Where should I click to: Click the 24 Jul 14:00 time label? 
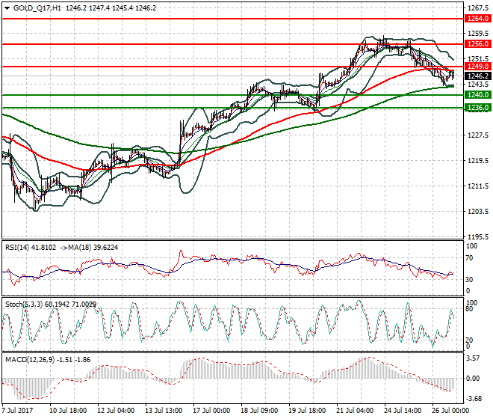[403, 411]
